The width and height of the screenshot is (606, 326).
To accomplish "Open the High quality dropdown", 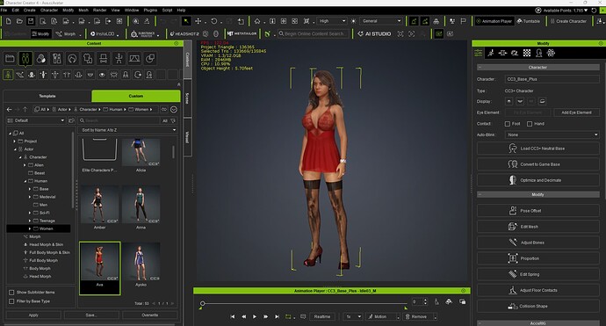I will (332, 21).
